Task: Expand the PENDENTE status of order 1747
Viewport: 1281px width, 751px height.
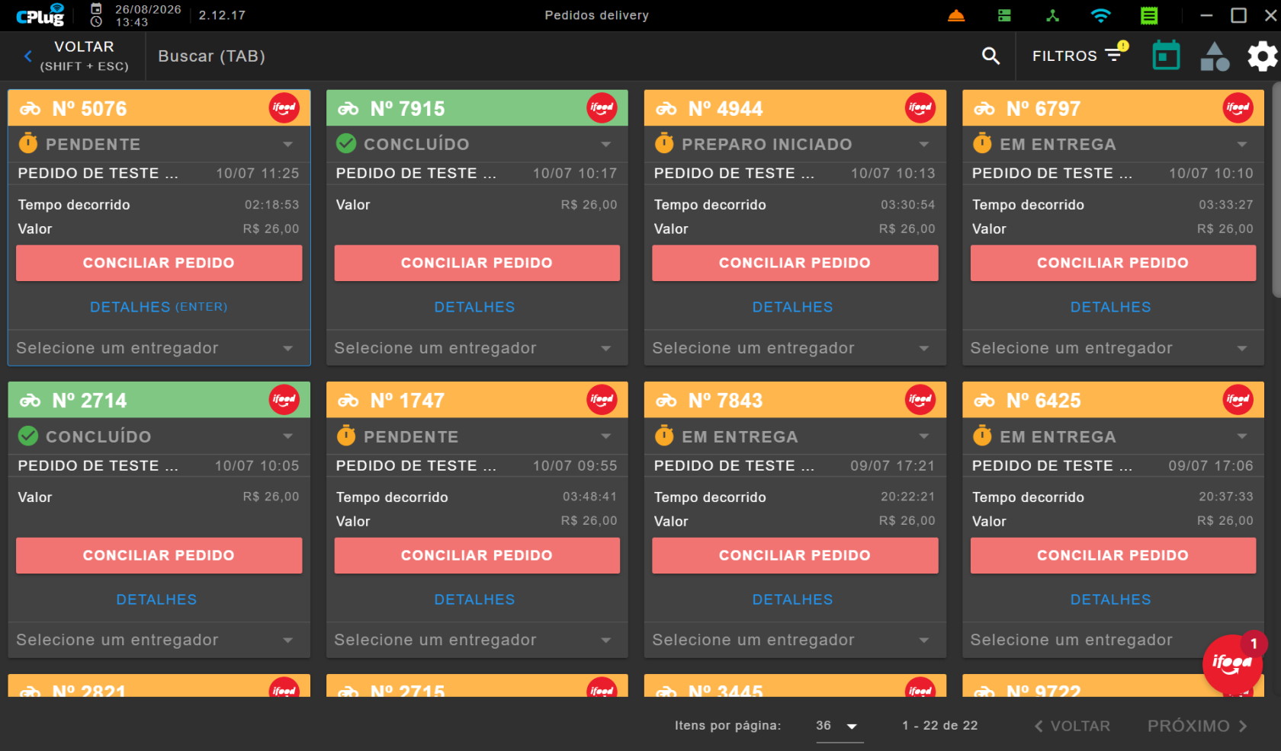Action: pyautogui.click(x=477, y=436)
